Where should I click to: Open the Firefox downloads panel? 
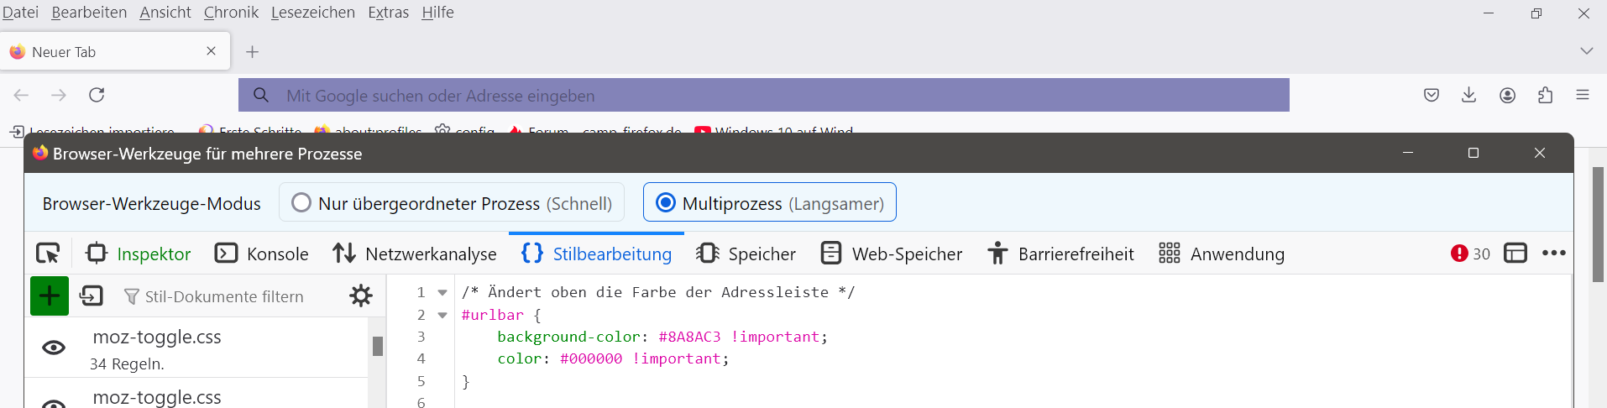(x=1468, y=95)
